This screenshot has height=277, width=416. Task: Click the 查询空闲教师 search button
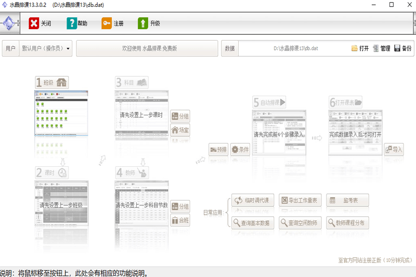(300, 222)
